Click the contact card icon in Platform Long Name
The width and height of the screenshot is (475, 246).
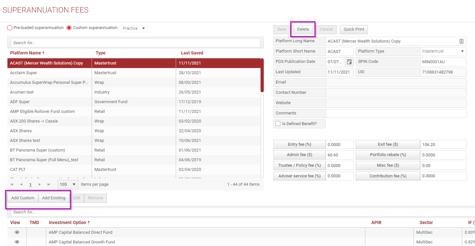tap(461, 41)
